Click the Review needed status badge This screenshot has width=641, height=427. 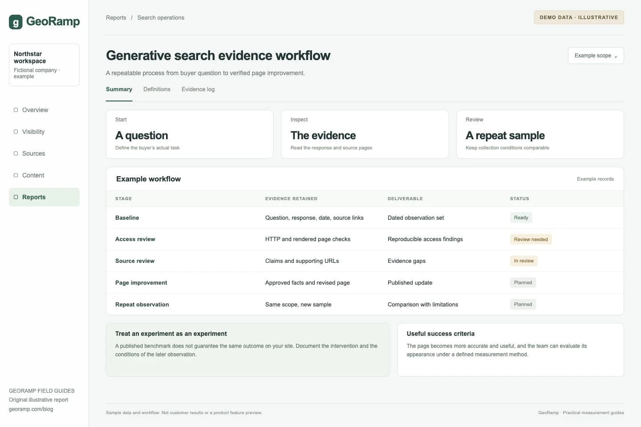(531, 239)
